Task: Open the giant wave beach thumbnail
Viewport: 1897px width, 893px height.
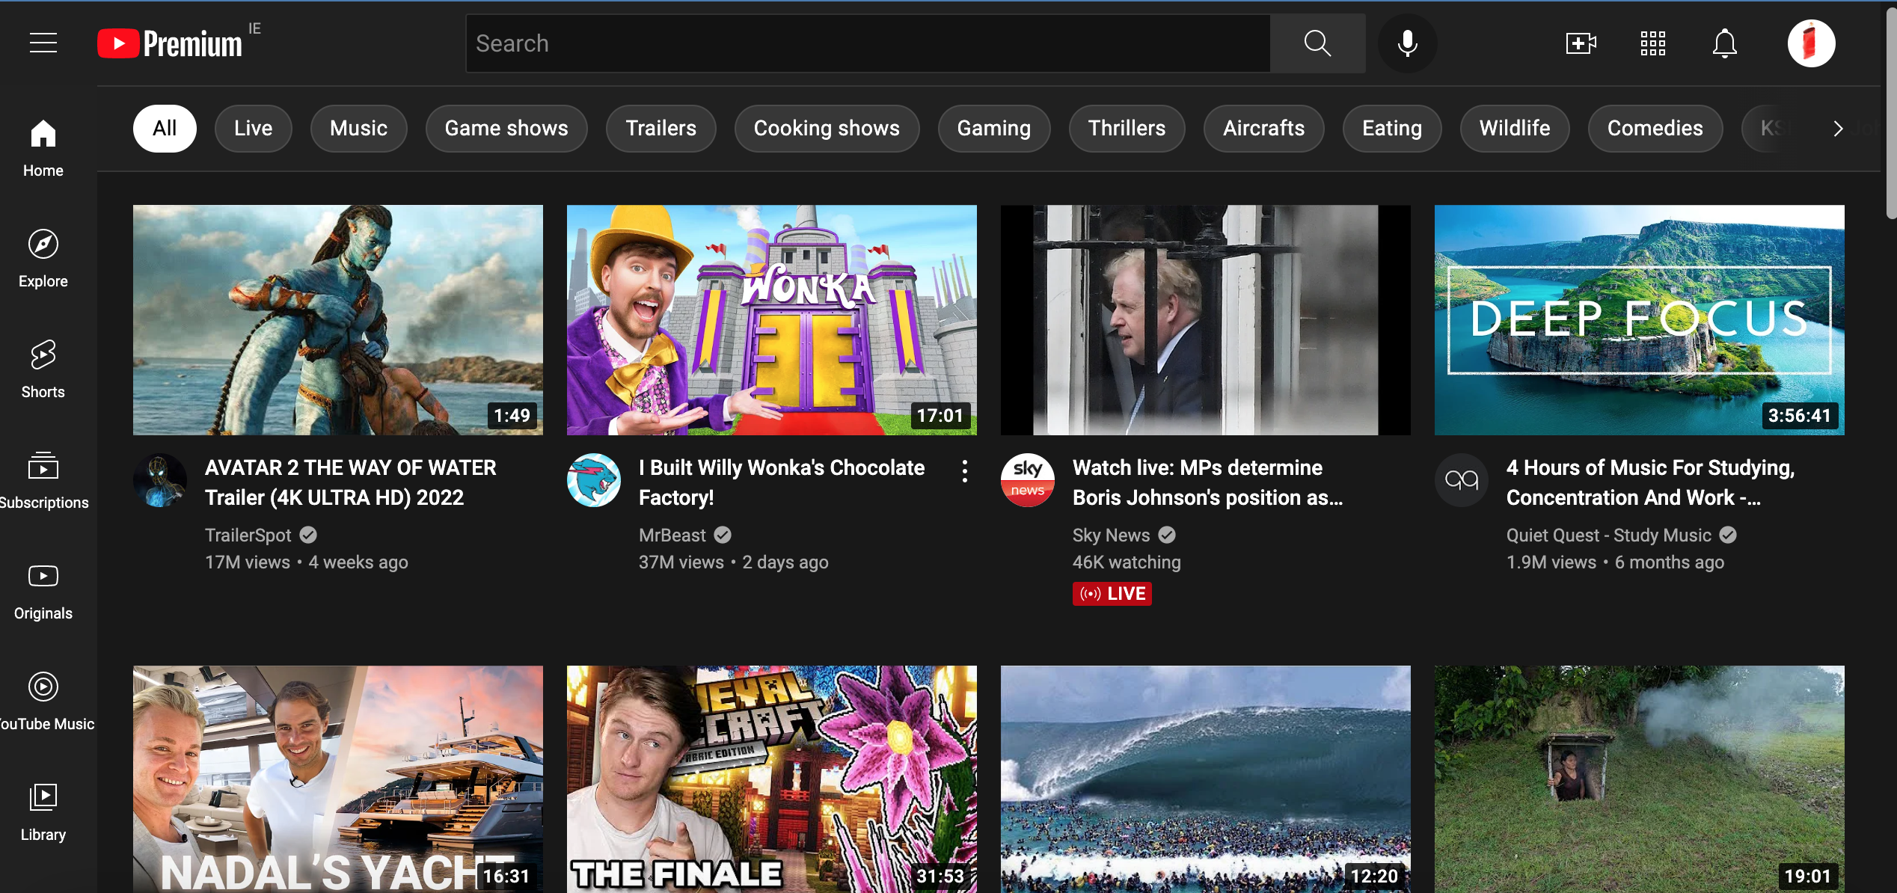Action: 1206,779
